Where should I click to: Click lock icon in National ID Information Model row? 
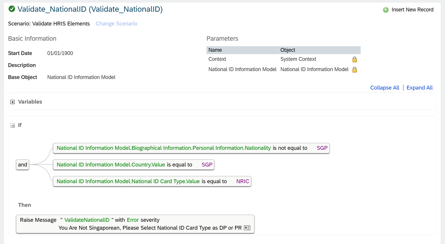click(355, 70)
